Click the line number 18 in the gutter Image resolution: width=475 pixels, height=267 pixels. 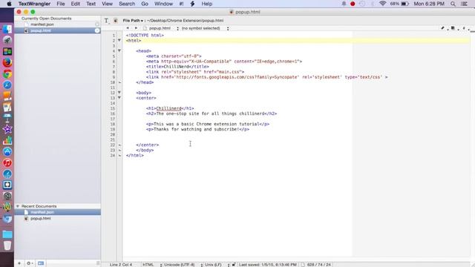pos(113,124)
